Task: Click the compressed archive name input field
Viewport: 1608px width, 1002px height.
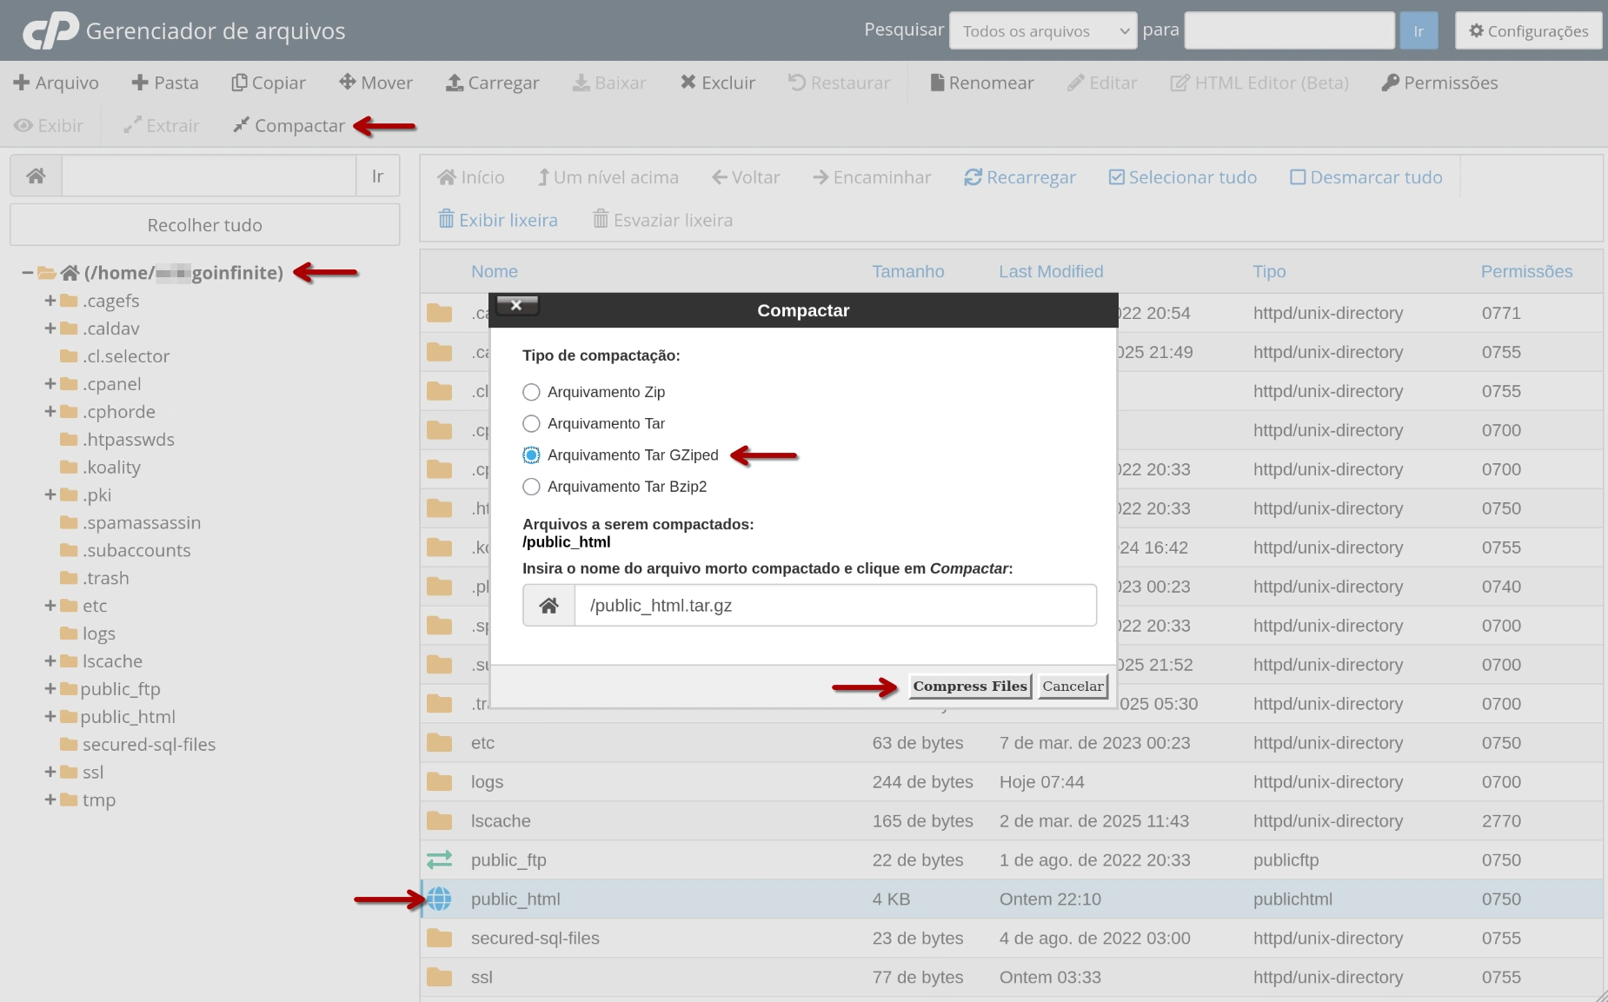Action: pos(834,606)
